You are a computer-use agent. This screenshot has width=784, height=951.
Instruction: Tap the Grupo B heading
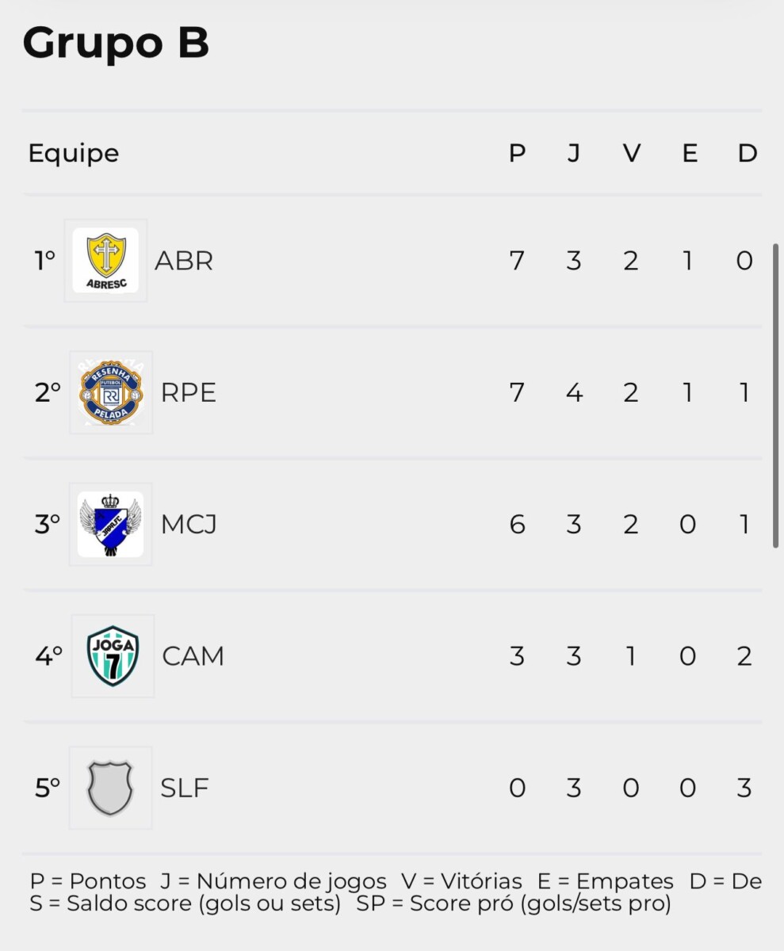click(x=116, y=44)
